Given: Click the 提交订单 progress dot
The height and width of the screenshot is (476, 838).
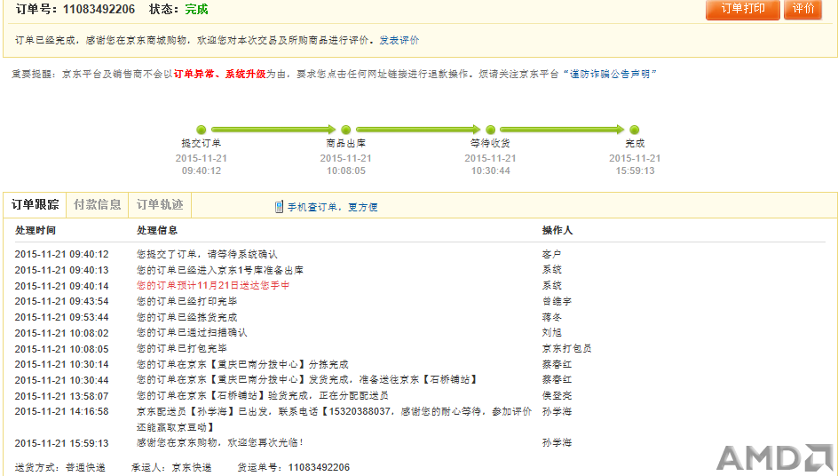Looking at the screenshot, I should [201, 130].
